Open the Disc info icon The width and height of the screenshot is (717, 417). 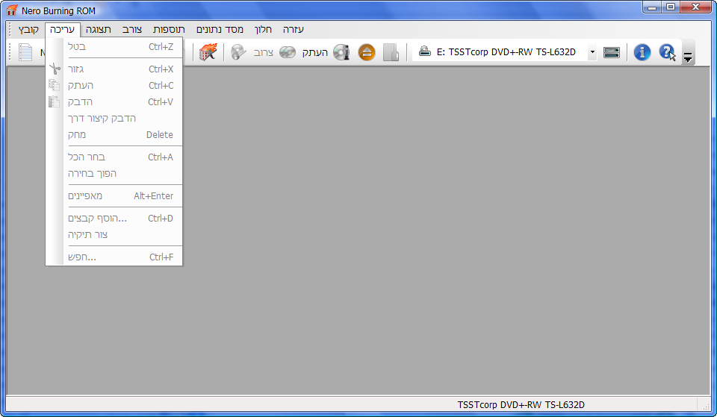pos(341,52)
